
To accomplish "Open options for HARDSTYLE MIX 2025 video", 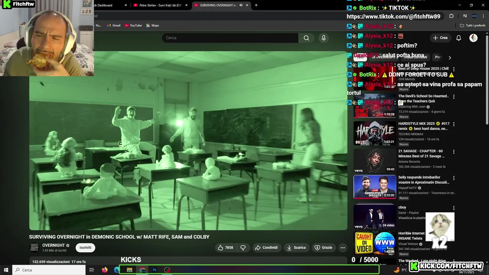I will pos(454,124).
